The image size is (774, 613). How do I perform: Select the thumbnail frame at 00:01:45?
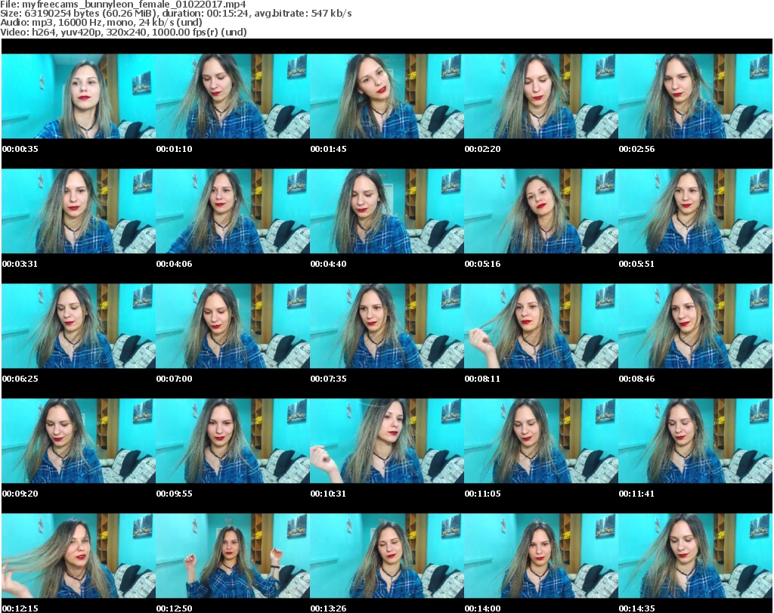pos(387,96)
